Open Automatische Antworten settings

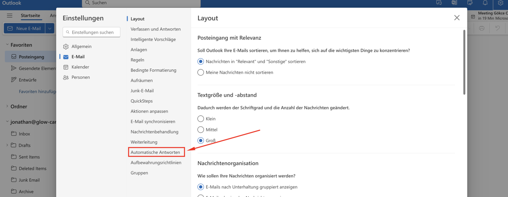155,152
